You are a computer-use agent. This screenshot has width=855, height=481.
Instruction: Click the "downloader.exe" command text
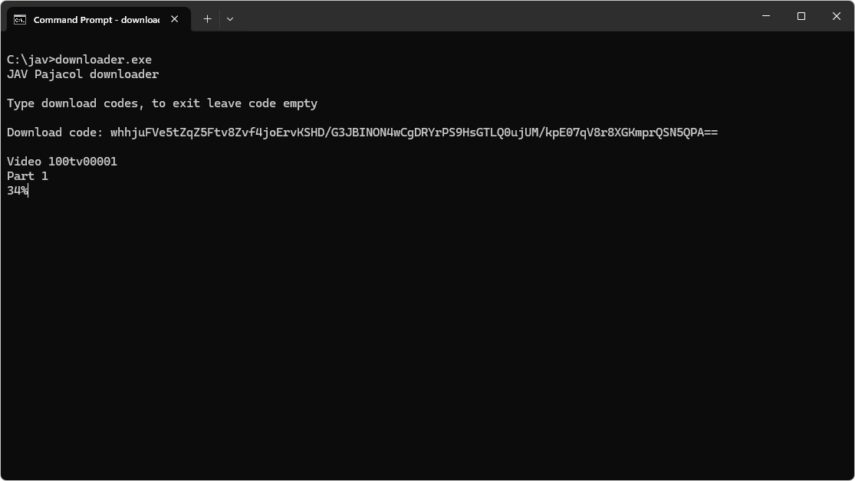click(x=104, y=60)
